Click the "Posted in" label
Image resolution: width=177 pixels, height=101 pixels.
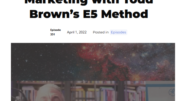pos(101,32)
